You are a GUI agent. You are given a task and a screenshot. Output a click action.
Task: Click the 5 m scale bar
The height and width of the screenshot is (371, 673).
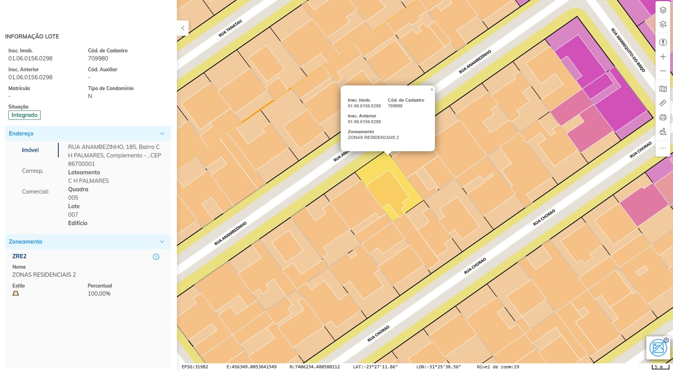[x=660, y=367]
